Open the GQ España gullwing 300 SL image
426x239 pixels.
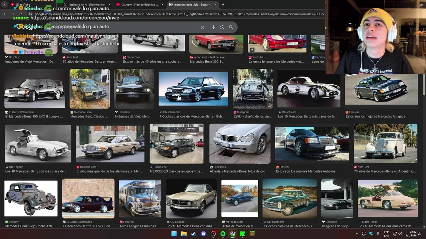coord(38,144)
